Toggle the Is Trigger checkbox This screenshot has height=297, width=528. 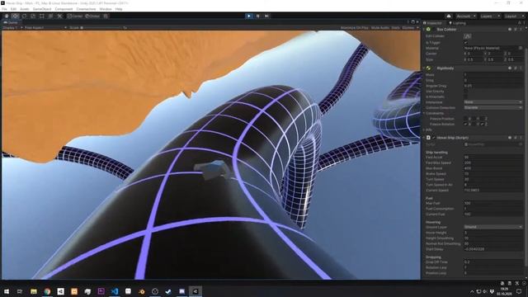(x=465, y=43)
